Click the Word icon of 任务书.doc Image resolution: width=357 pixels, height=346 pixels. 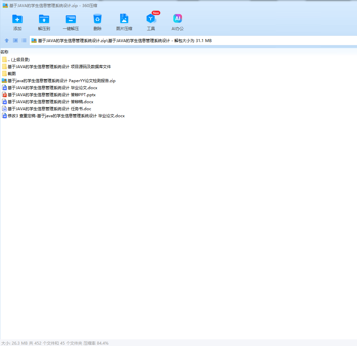click(4, 109)
